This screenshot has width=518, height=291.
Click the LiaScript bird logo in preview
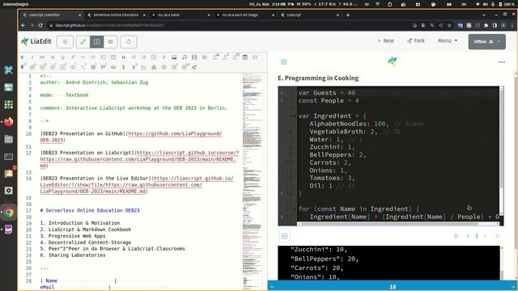coord(393,61)
